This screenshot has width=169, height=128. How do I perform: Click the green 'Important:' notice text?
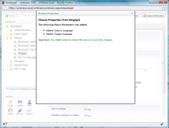tap(76, 40)
